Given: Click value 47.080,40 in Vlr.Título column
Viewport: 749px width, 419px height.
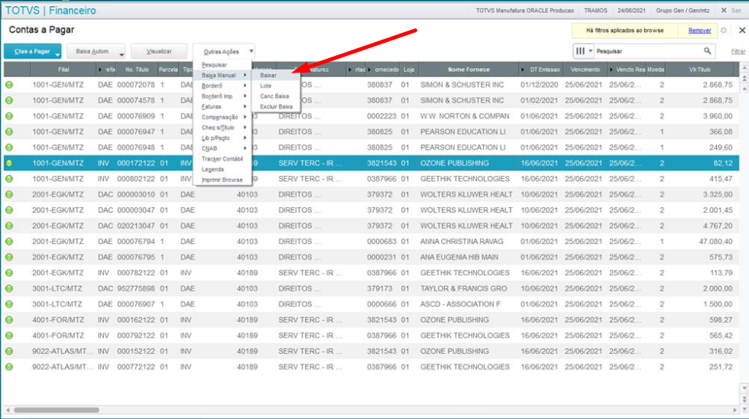Looking at the screenshot, I should pyautogui.click(x=715, y=242).
